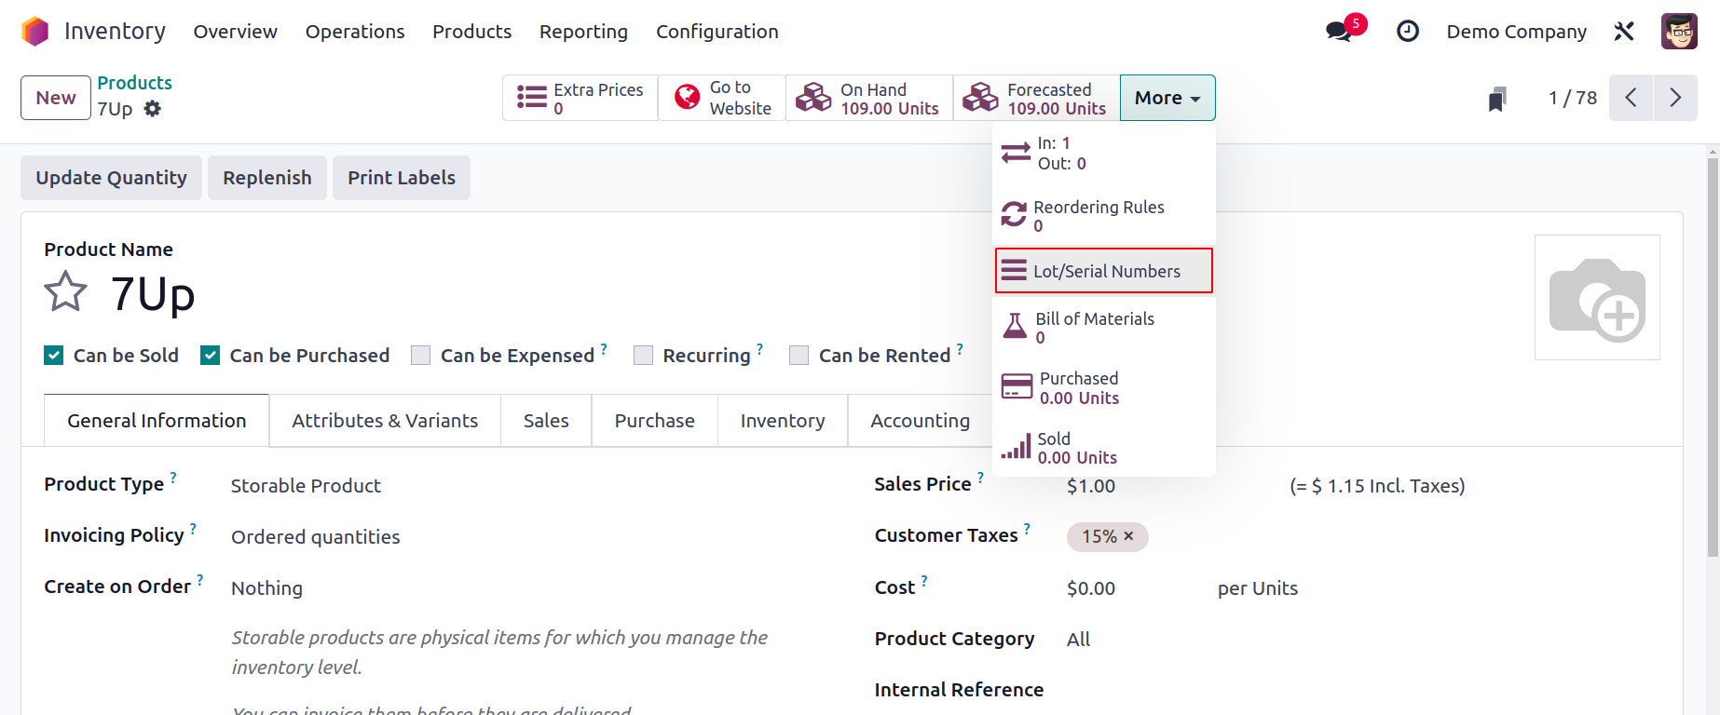Viewport: 1720px width, 715px height.
Task: Remove the 15% customer tax tag
Action: point(1128,536)
